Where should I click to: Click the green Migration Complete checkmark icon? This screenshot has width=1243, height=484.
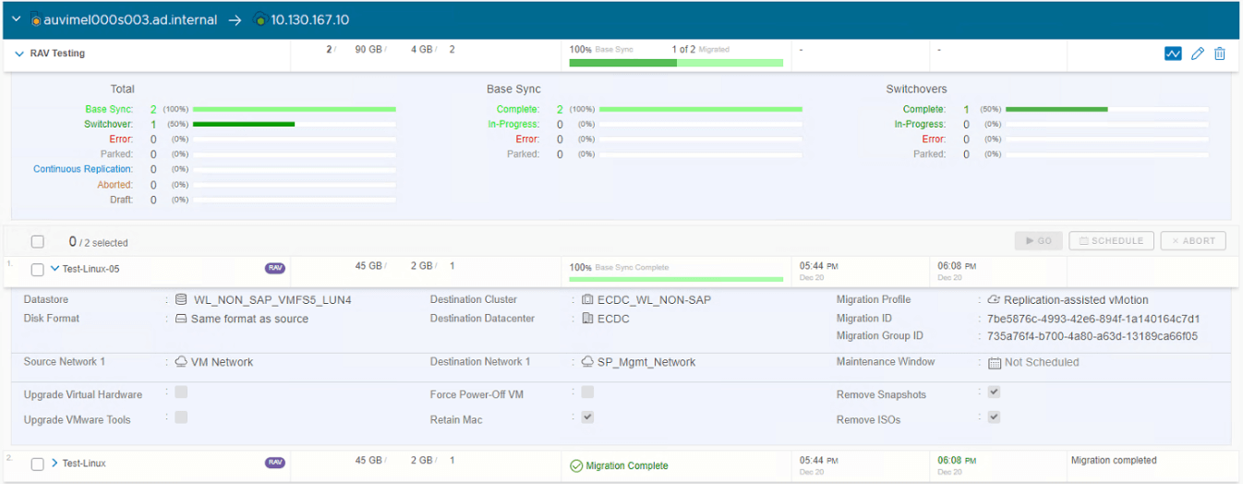(576, 466)
